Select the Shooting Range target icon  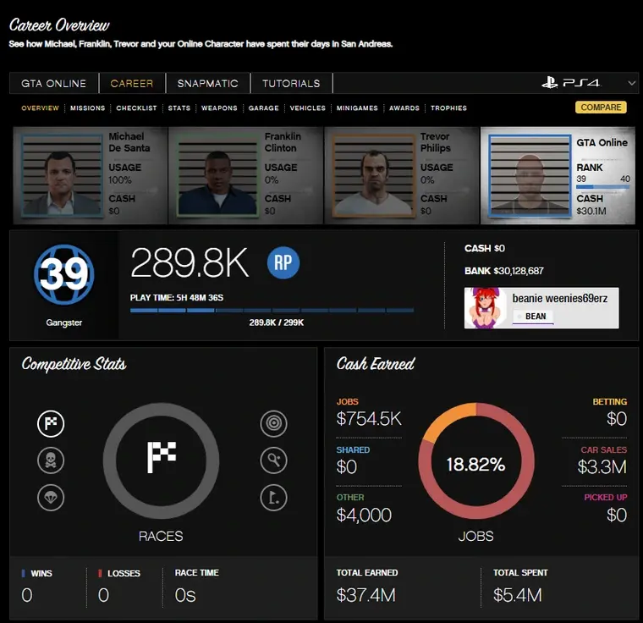point(273,424)
